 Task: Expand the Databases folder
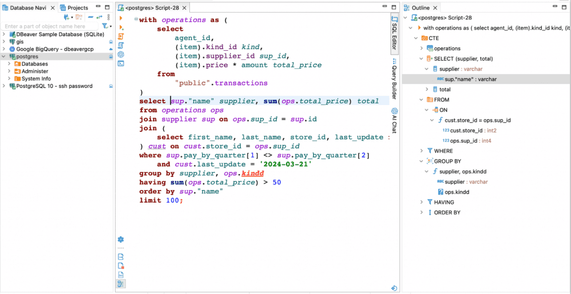[10, 64]
